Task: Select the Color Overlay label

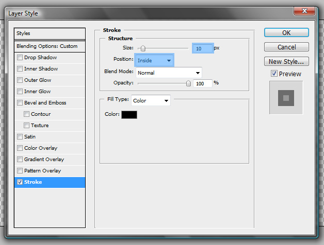Action: [x=41, y=148]
